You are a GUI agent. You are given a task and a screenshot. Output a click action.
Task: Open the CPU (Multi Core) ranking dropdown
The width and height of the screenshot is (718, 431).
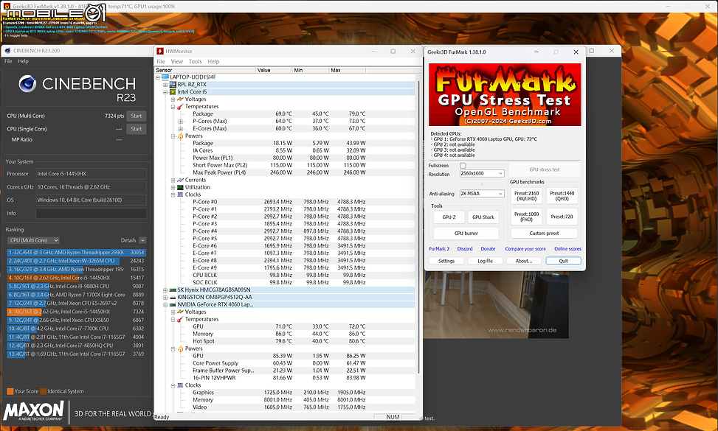point(33,240)
